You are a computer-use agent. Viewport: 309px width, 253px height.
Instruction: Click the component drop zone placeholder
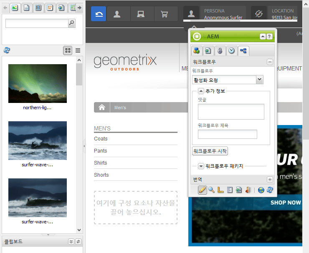136,208
